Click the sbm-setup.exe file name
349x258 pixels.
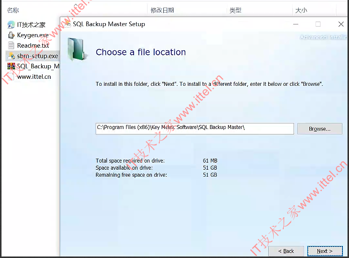(37, 56)
